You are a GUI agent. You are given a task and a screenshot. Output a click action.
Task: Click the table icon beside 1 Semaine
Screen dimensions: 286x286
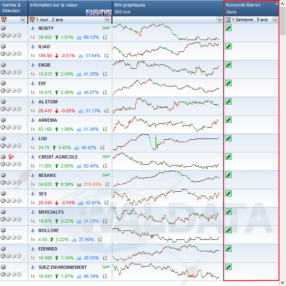tap(228, 20)
